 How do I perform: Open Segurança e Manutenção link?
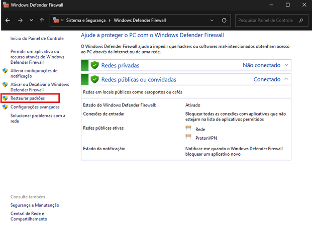tap(35, 205)
